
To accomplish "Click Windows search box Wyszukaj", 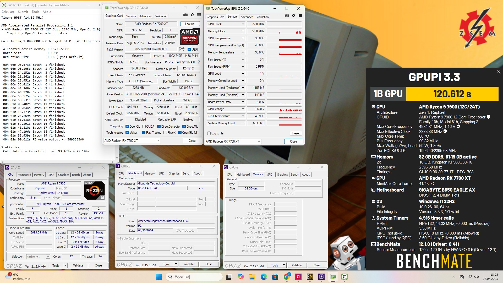I will pyautogui.click(x=194, y=277).
